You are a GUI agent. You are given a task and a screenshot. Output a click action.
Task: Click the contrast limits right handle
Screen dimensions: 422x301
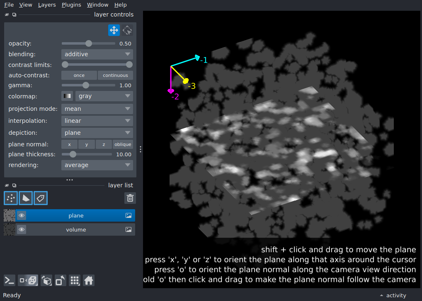129,64
